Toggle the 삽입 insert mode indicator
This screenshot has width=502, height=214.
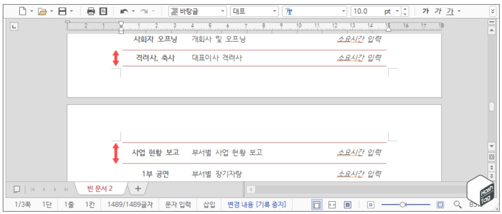coord(209,204)
